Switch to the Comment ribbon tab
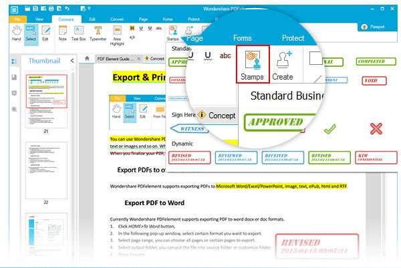This screenshot has width=401, height=268. coord(66,19)
